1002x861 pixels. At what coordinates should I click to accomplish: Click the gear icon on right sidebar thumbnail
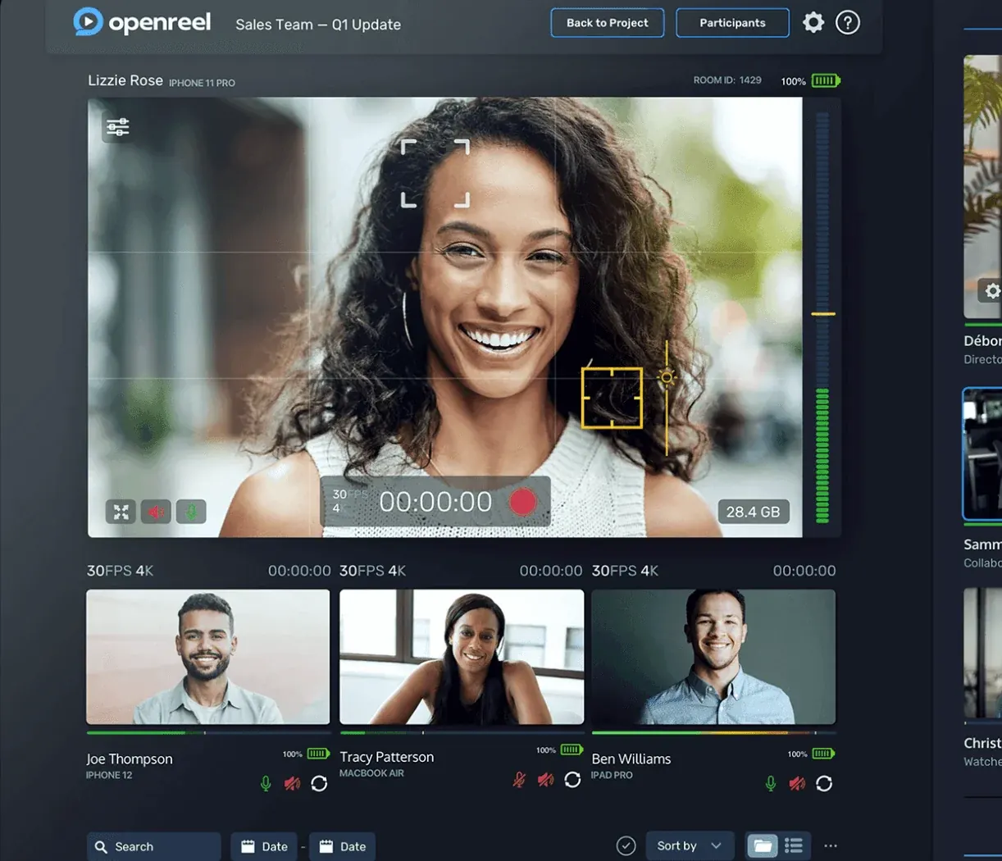pyautogui.click(x=991, y=291)
